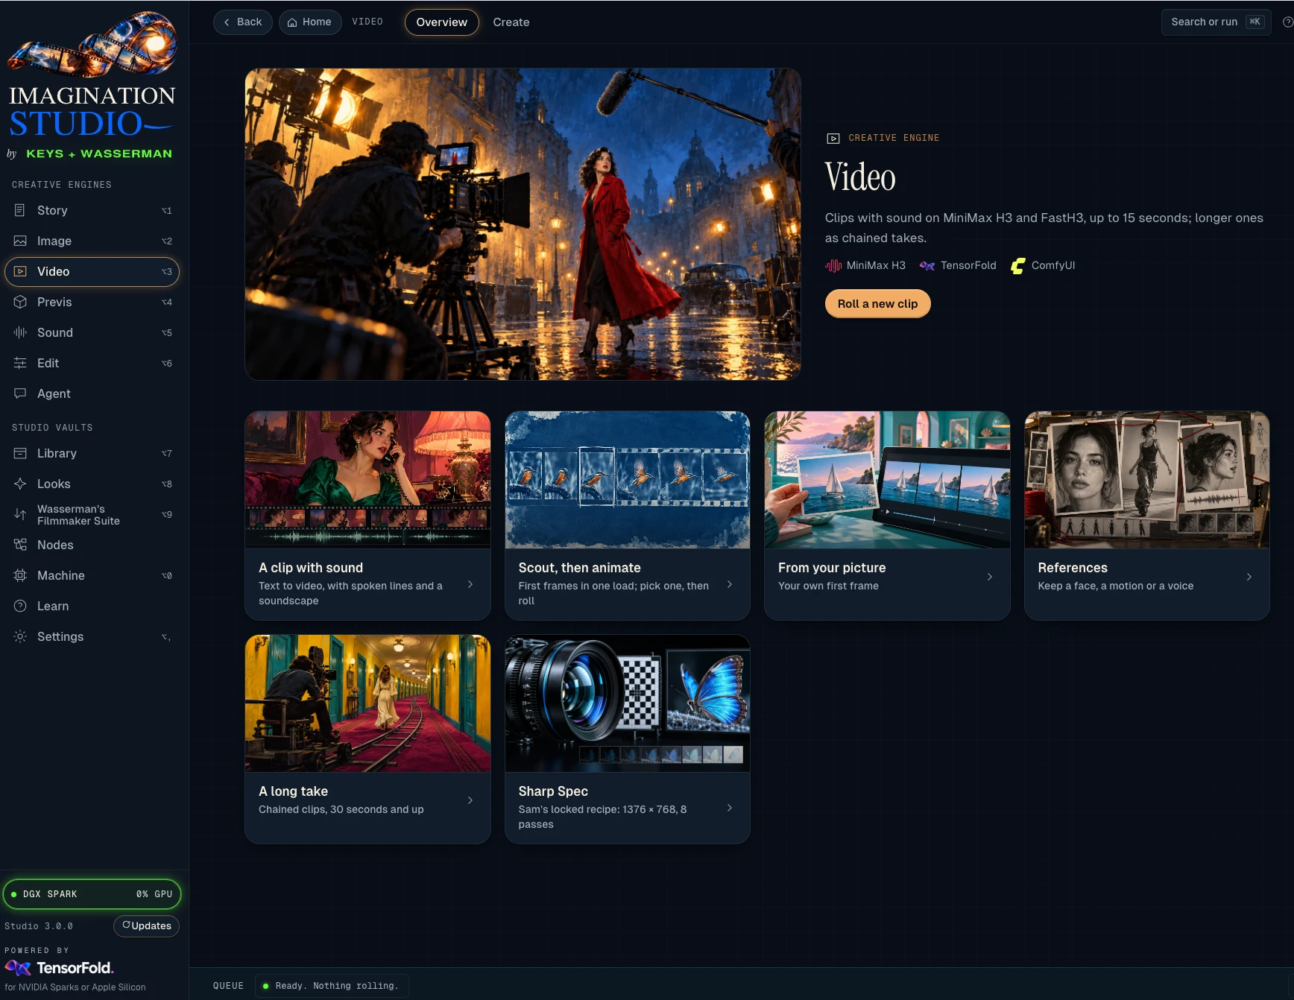The image size is (1294, 1000).
Task: Switch to the Create tab
Action: pos(511,22)
